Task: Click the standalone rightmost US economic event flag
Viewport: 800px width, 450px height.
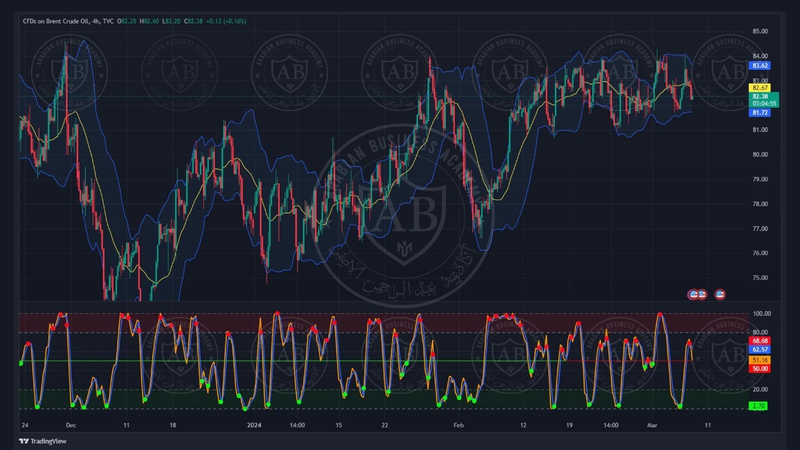Action: tap(720, 294)
